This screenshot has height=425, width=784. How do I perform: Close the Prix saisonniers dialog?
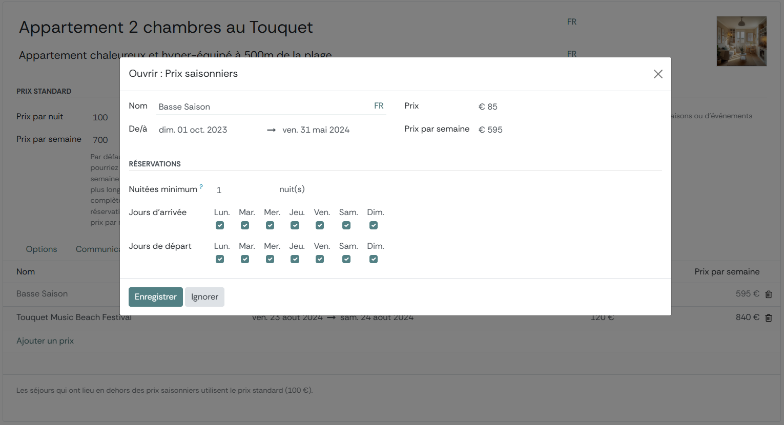click(658, 74)
